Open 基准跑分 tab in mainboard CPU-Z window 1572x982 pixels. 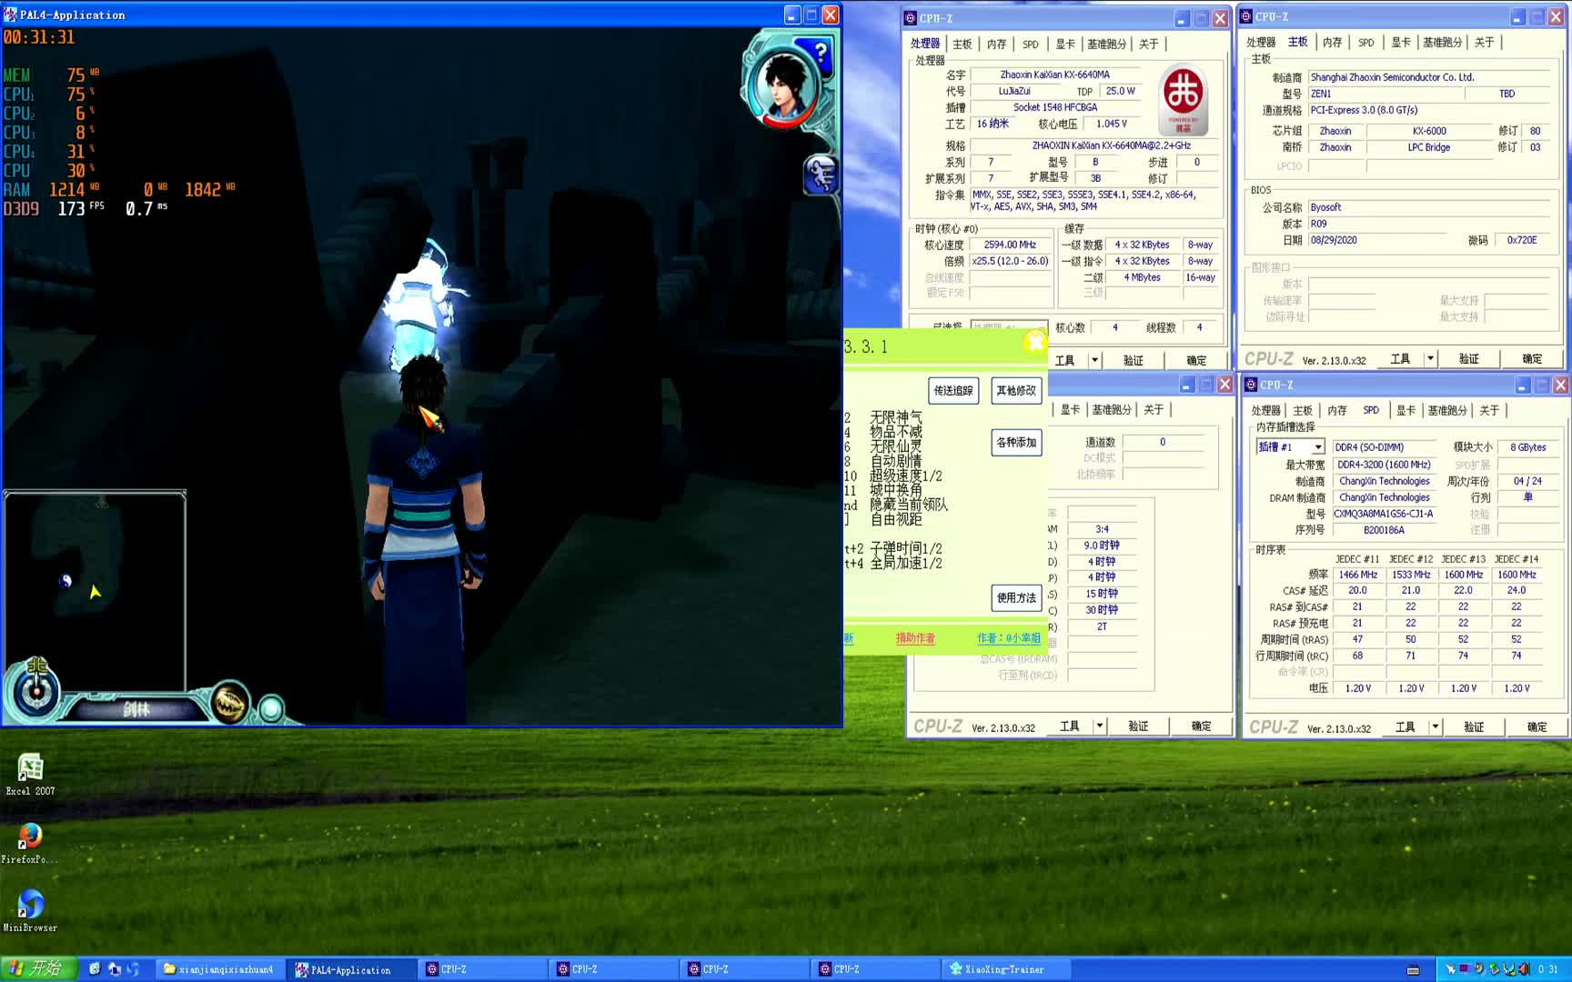(1442, 43)
